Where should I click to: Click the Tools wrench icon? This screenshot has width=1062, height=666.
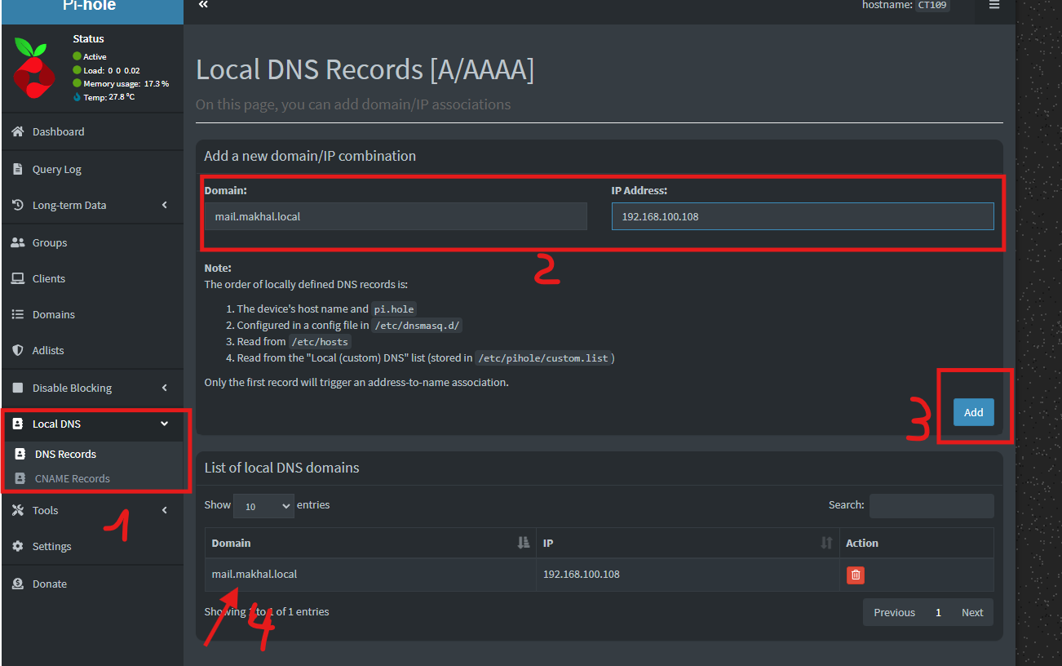[x=18, y=510]
